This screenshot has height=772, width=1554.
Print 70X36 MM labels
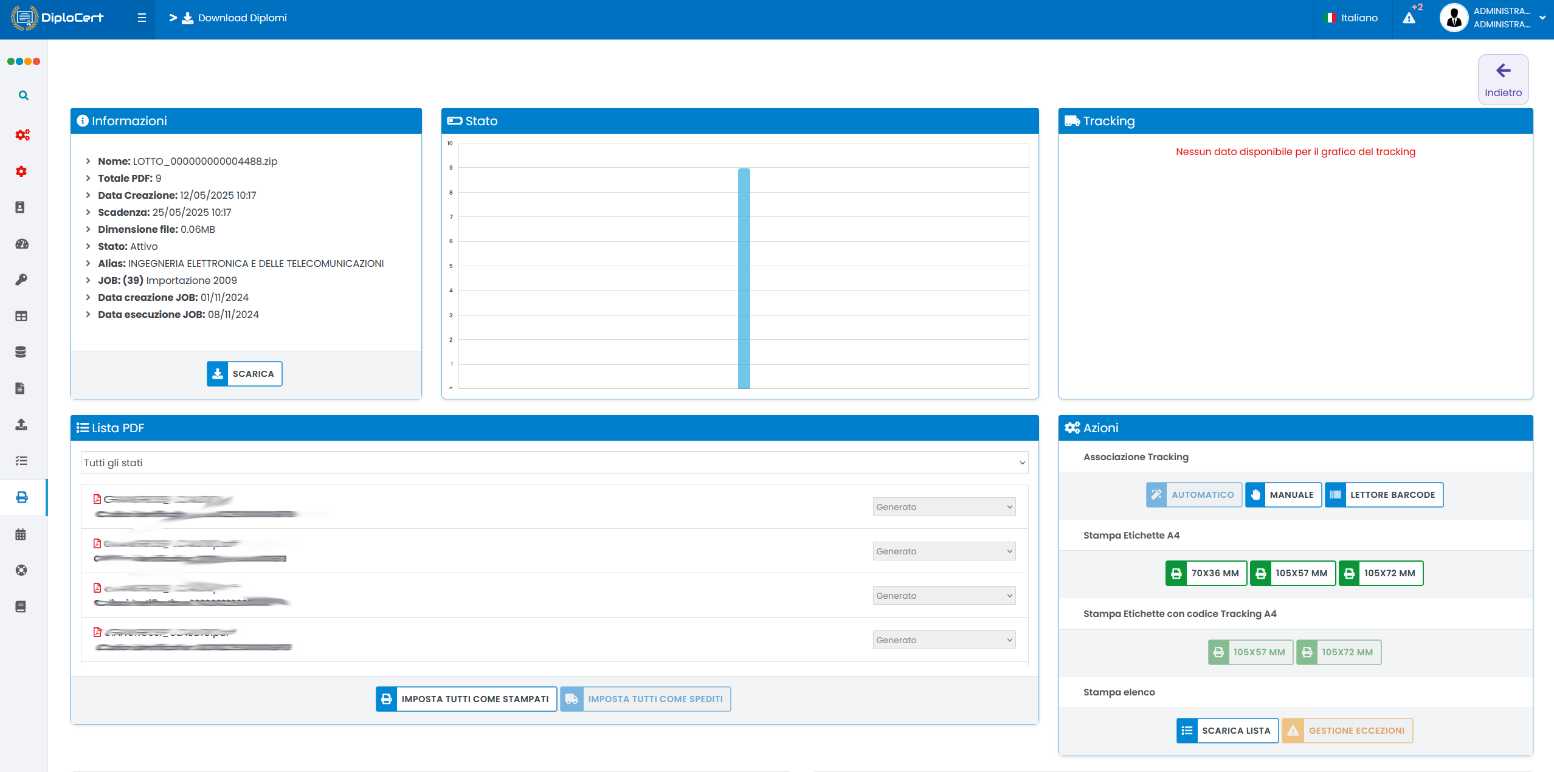(1206, 573)
